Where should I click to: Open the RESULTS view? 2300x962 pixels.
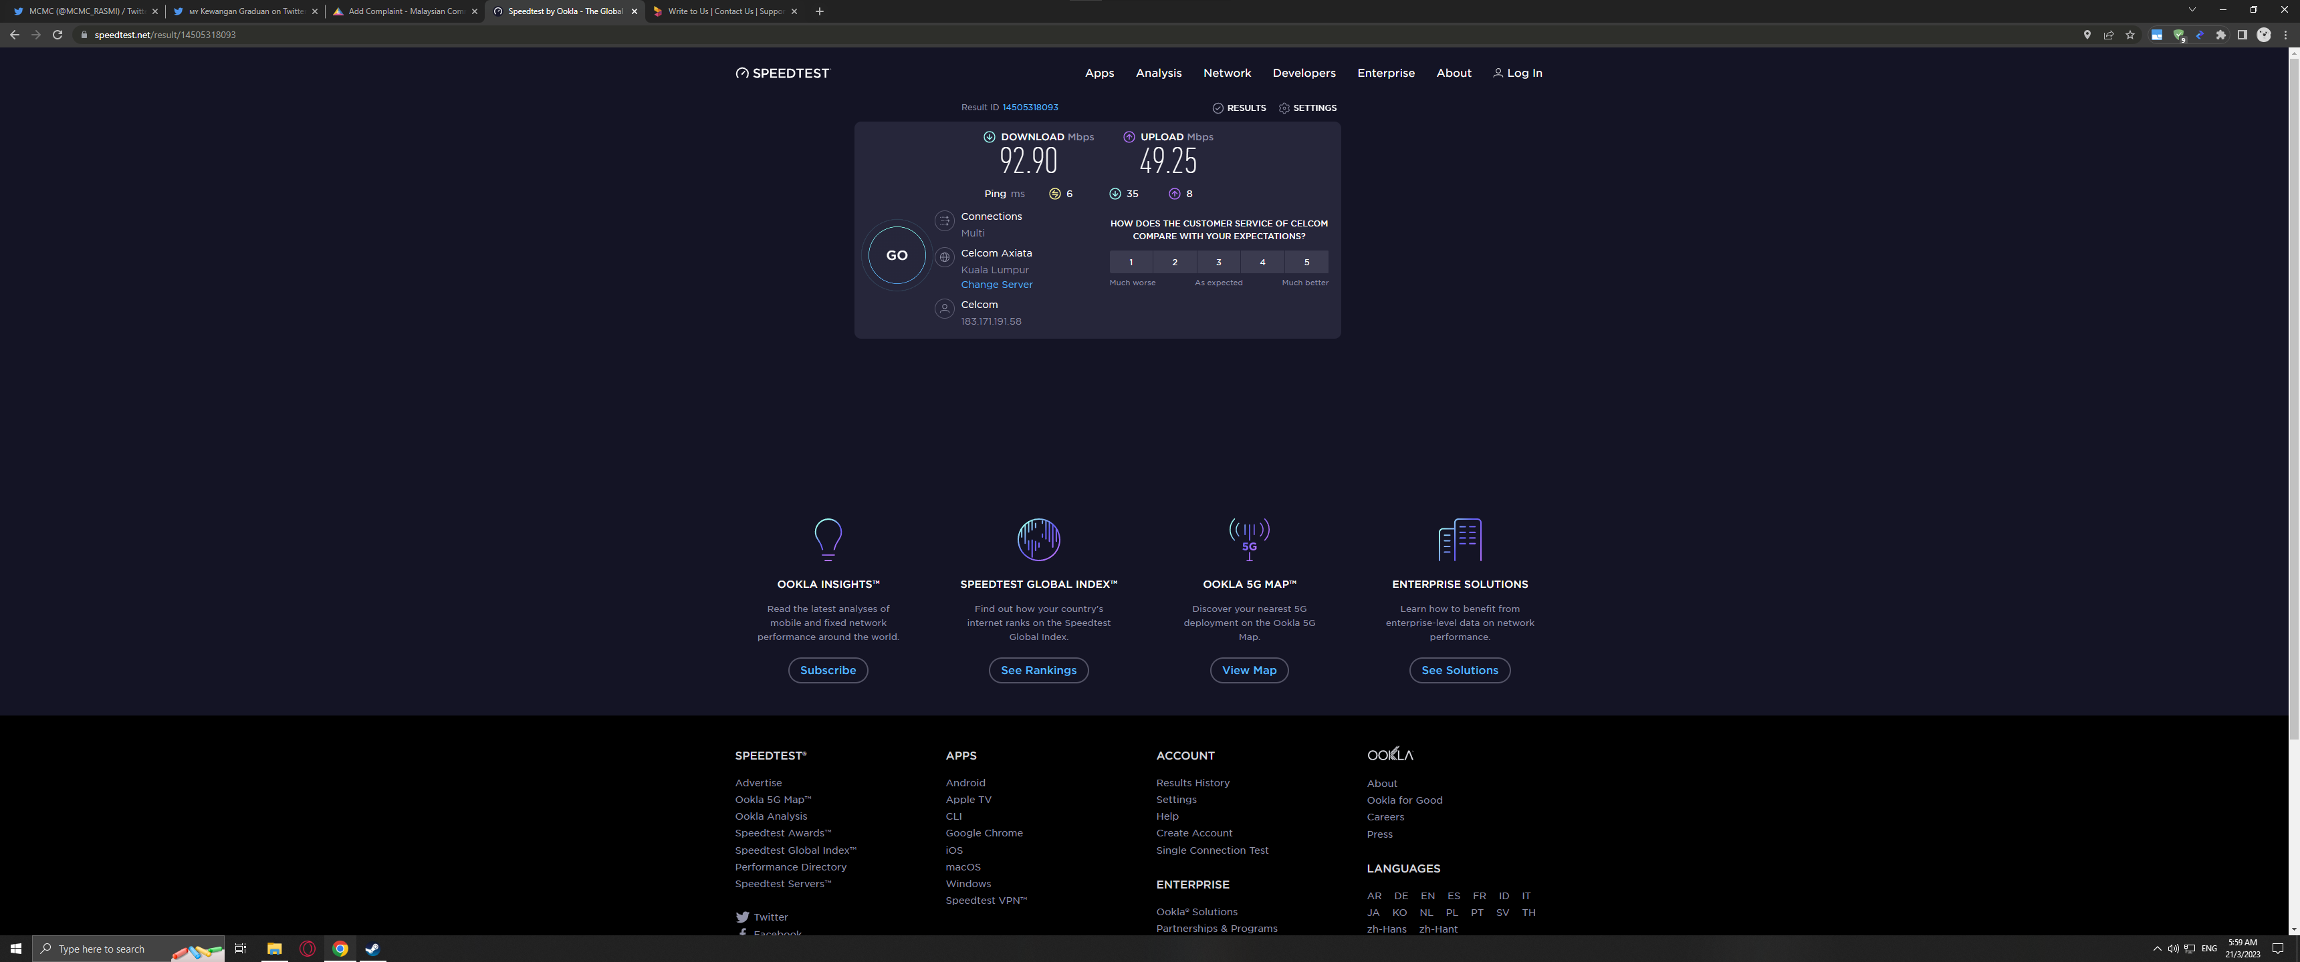(x=1240, y=108)
